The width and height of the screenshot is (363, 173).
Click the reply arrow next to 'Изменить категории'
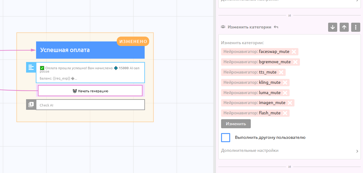click(x=276, y=27)
